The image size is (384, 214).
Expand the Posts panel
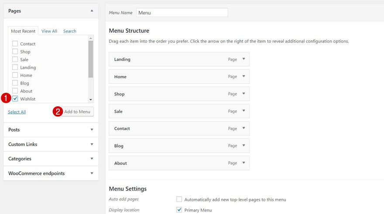click(x=92, y=130)
